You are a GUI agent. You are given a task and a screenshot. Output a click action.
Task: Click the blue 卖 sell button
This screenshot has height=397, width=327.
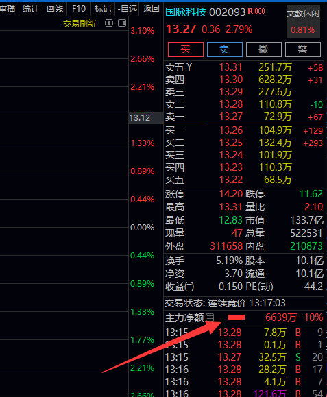pos(224,49)
